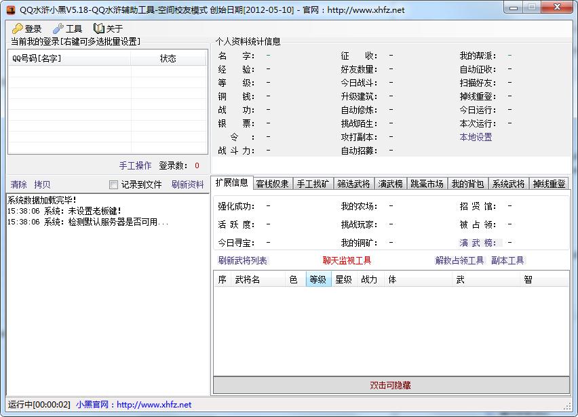Viewport: 578px width, 417px height.
Task: Switch to the 客栈奴隶 tab
Action: click(x=272, y=184)
